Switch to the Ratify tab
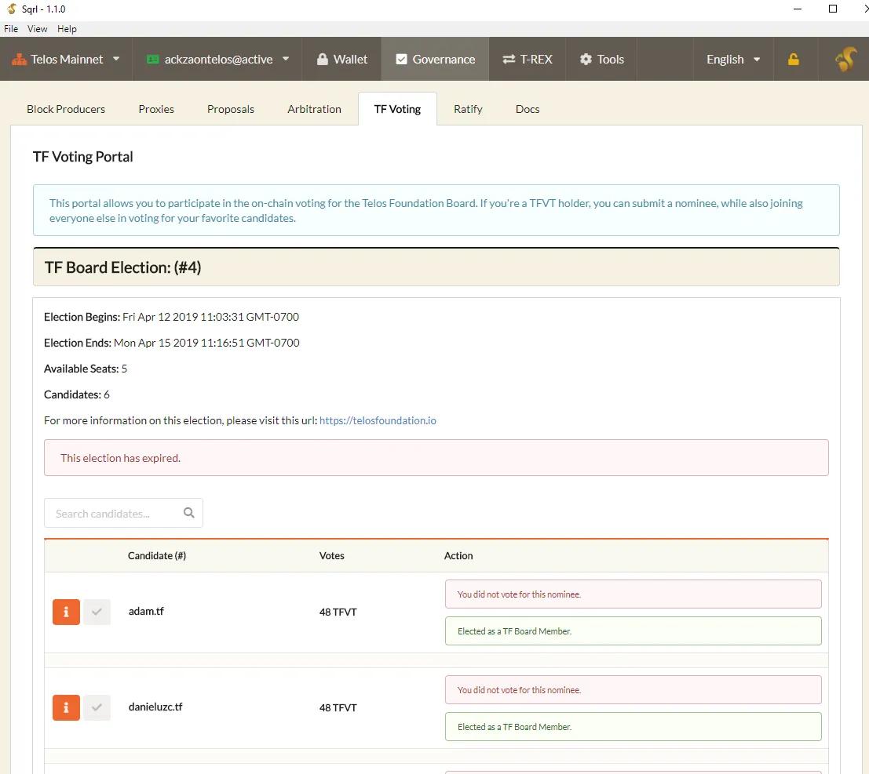 click(468, 109)
